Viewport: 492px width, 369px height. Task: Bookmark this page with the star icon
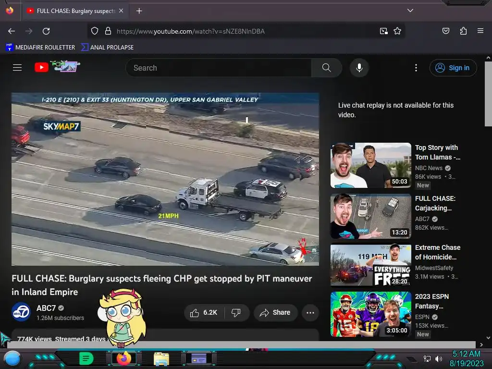(x=397, y=31)
